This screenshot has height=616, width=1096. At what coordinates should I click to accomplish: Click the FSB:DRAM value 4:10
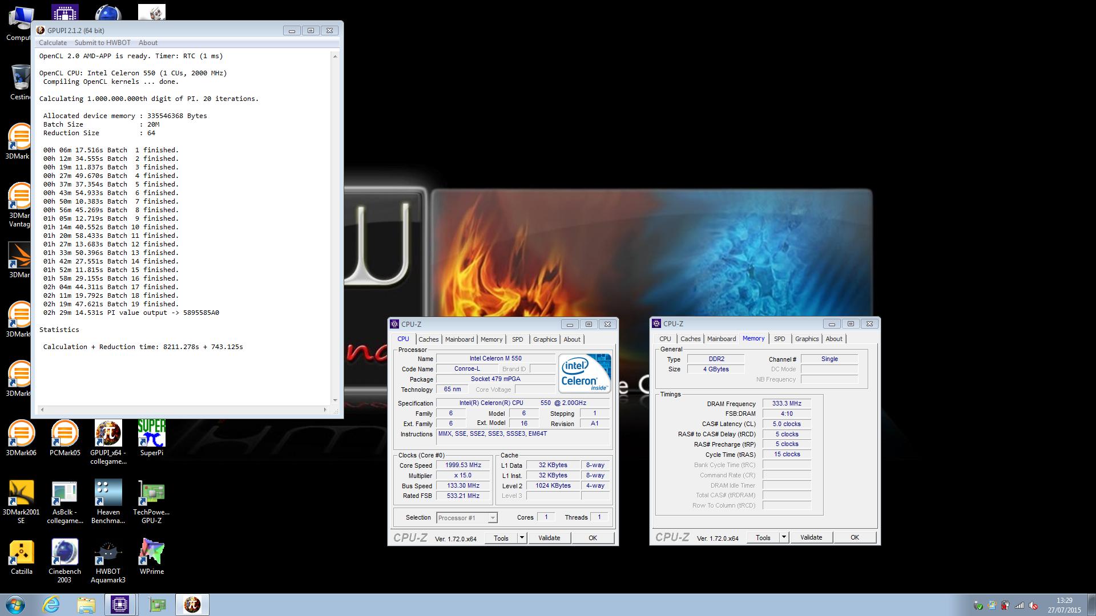787,414
